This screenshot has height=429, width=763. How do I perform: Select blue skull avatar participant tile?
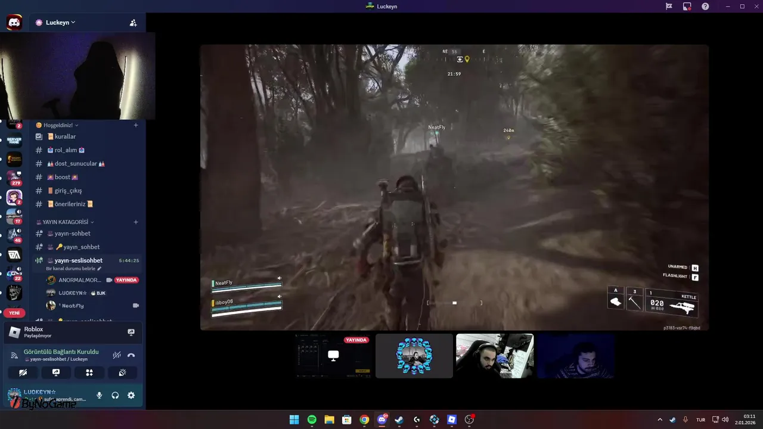coord(414,356)
